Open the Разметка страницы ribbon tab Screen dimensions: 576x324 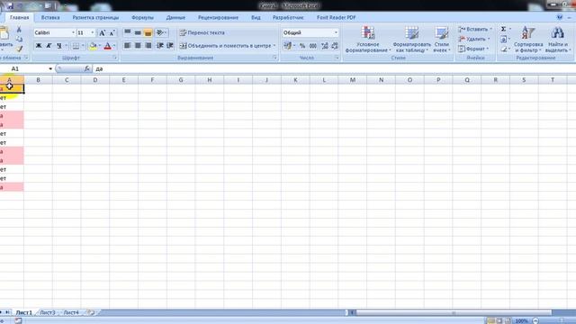pos(95,17)
